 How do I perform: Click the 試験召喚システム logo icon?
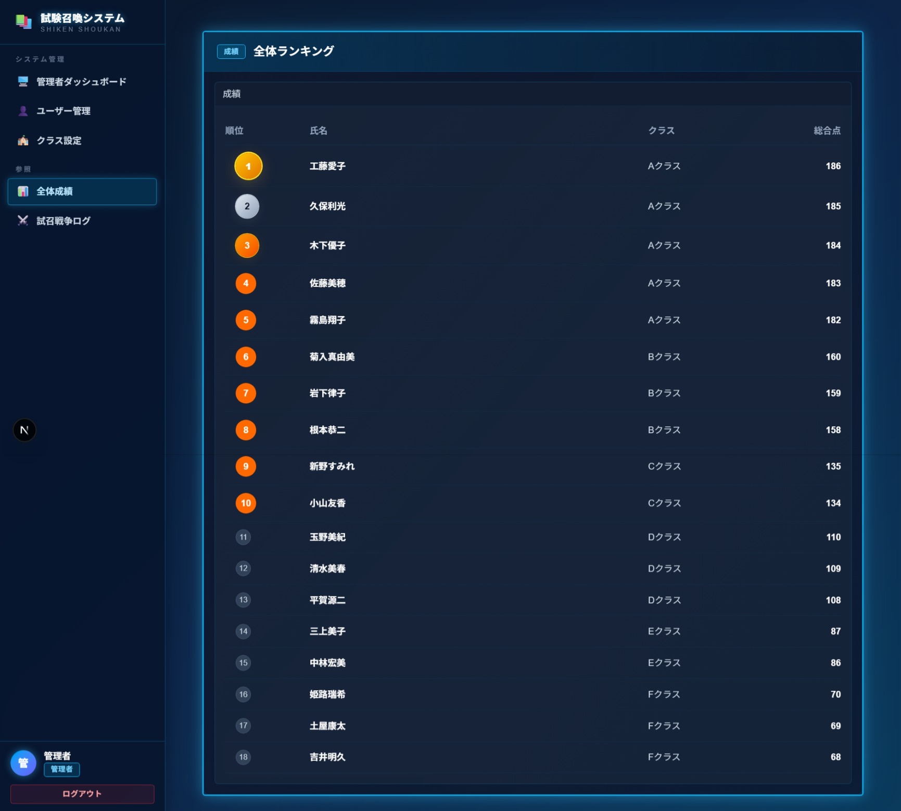coord(23,22)
